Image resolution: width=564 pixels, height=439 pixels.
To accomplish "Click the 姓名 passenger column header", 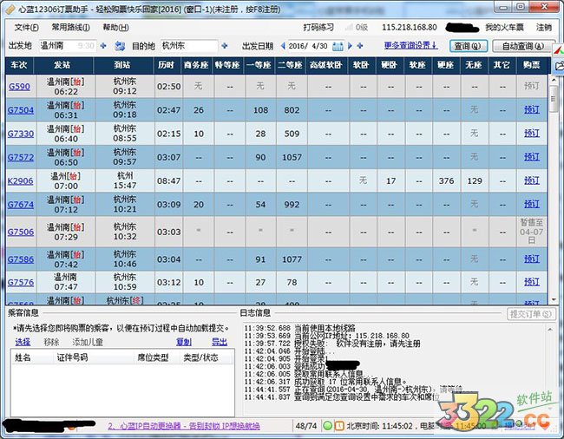I will (32, 357).
